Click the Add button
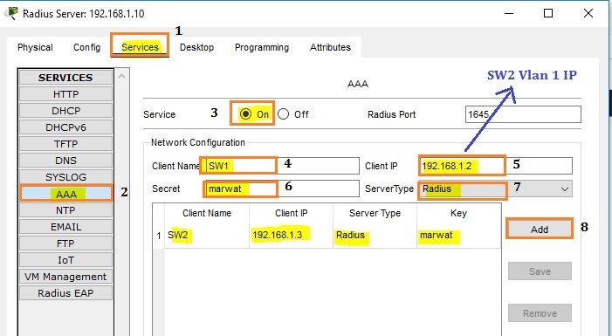 (540, 229)
